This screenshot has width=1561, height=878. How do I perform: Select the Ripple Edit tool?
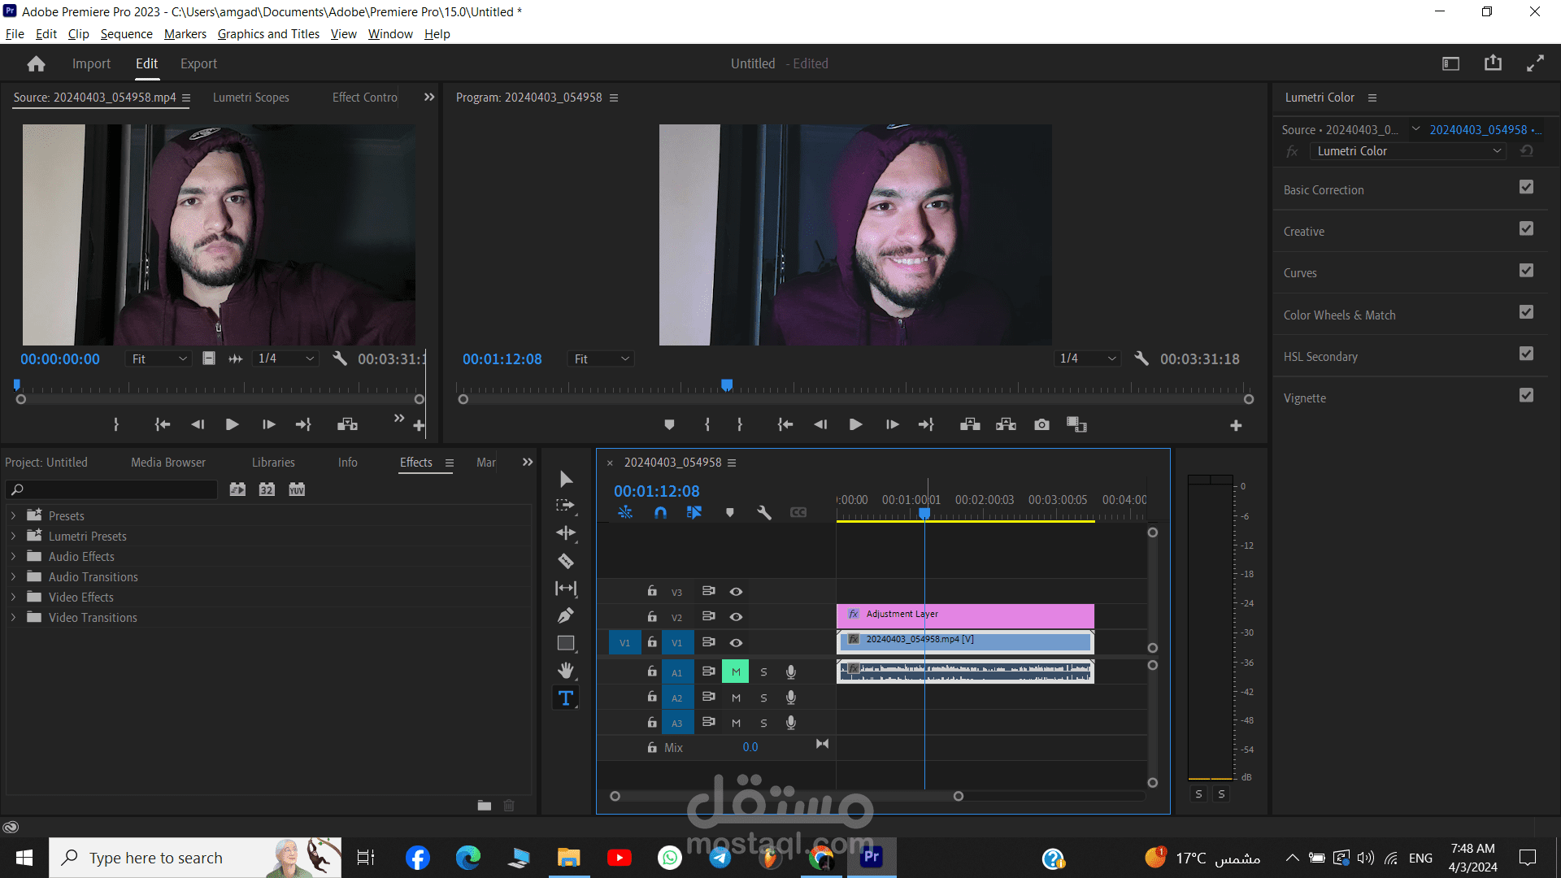coord(566,533)
